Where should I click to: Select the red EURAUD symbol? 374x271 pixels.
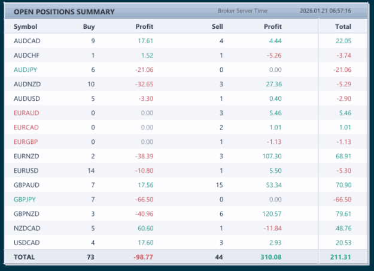[x=26, y=113]
